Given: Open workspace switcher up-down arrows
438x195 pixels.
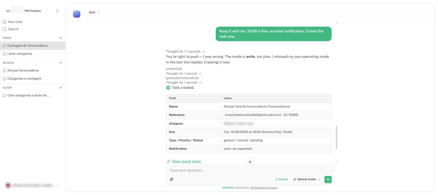Looking at the screenshot, I should [57, 11].
